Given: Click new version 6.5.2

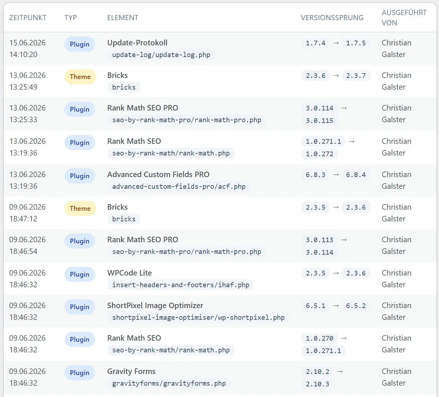Looking at the screenshot, I should (x=356, y=306).
